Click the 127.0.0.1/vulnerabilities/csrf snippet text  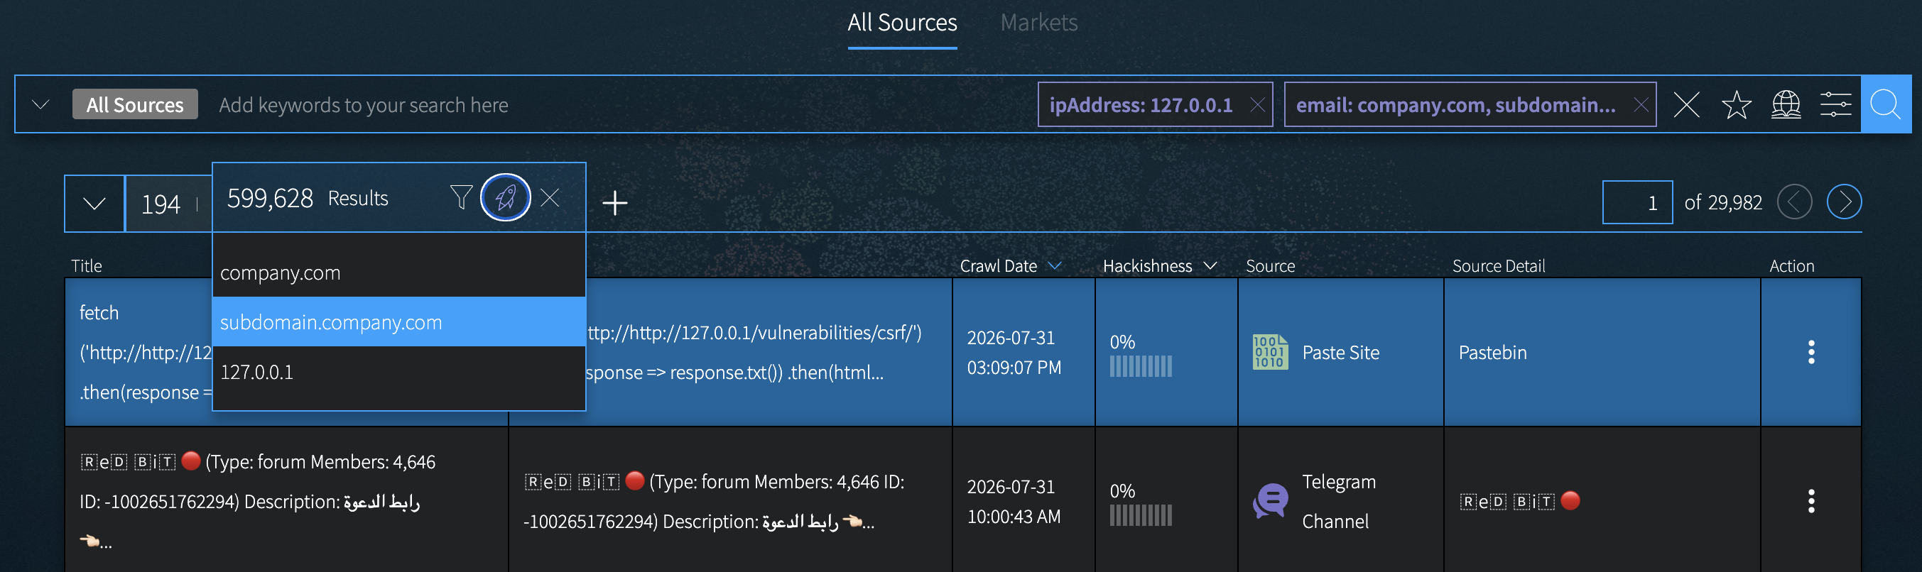click(754, 352)
